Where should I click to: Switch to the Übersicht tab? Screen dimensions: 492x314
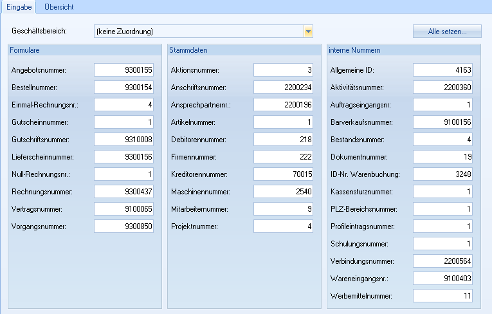pyautogui.click(x=59, y=7)
